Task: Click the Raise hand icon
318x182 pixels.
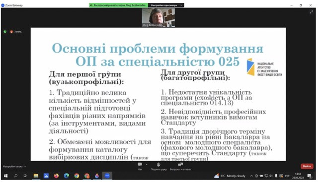Action: (x=159, y=164)
